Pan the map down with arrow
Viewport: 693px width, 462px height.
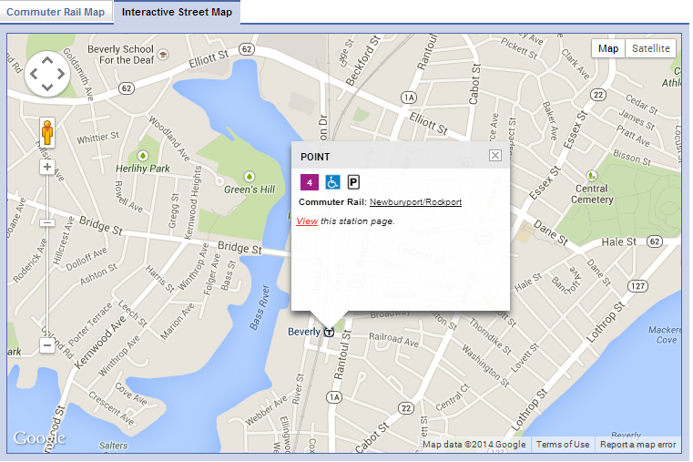47,87
